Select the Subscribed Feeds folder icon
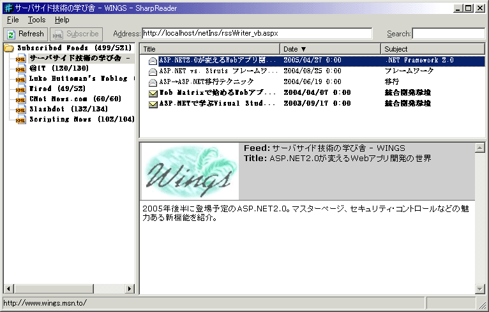 (x=9, y=48)
